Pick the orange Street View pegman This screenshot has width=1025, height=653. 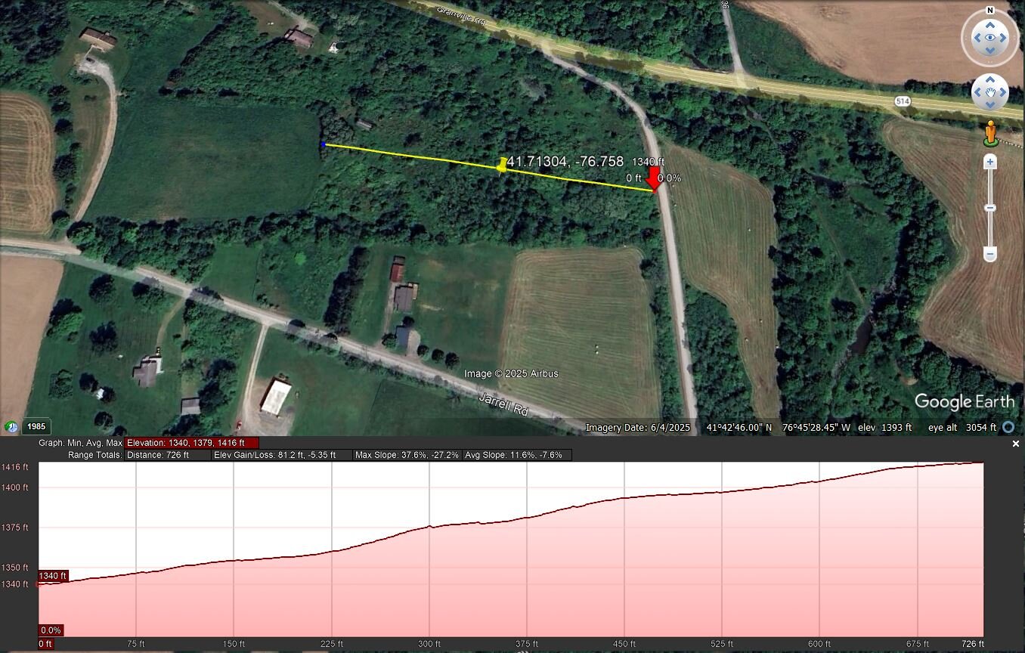[989, 133]
